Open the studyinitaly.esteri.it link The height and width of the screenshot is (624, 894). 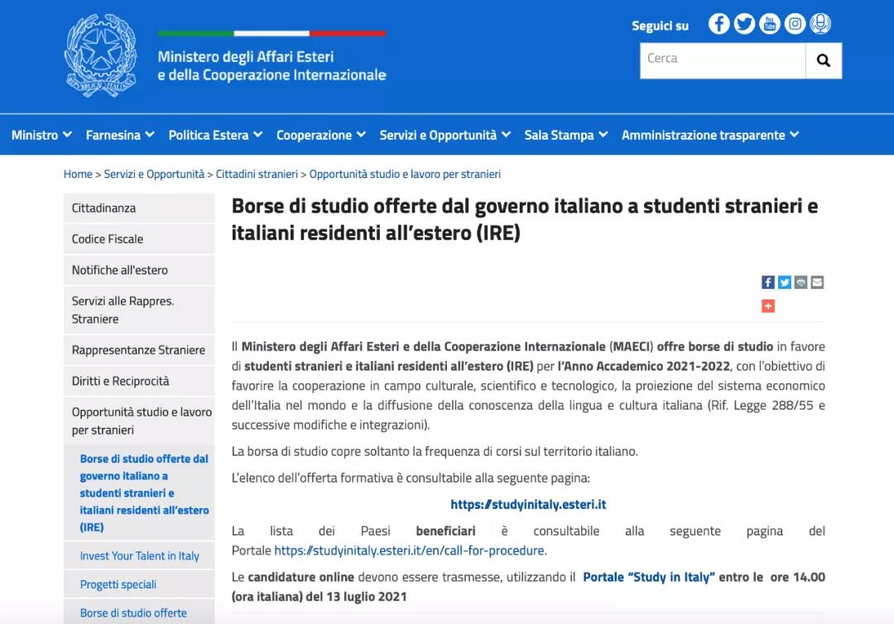(x=528, y=504)
